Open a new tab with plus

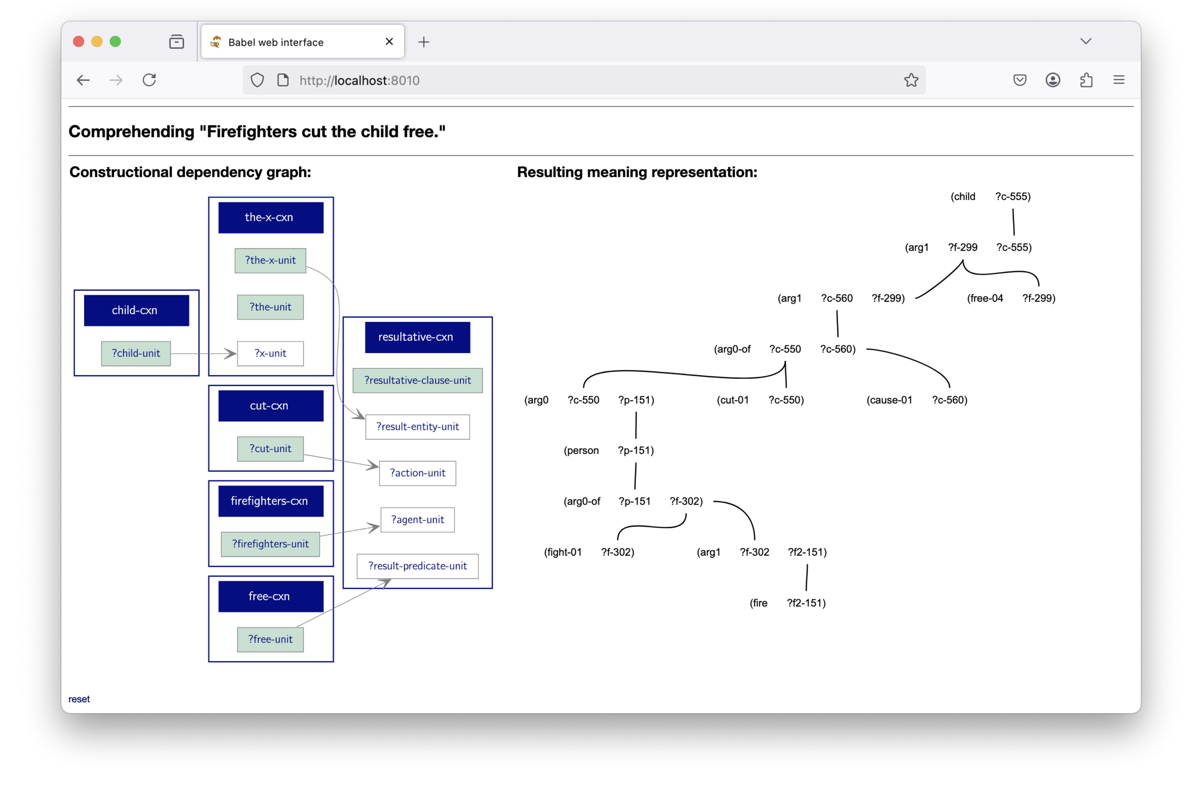pos(424,42)
